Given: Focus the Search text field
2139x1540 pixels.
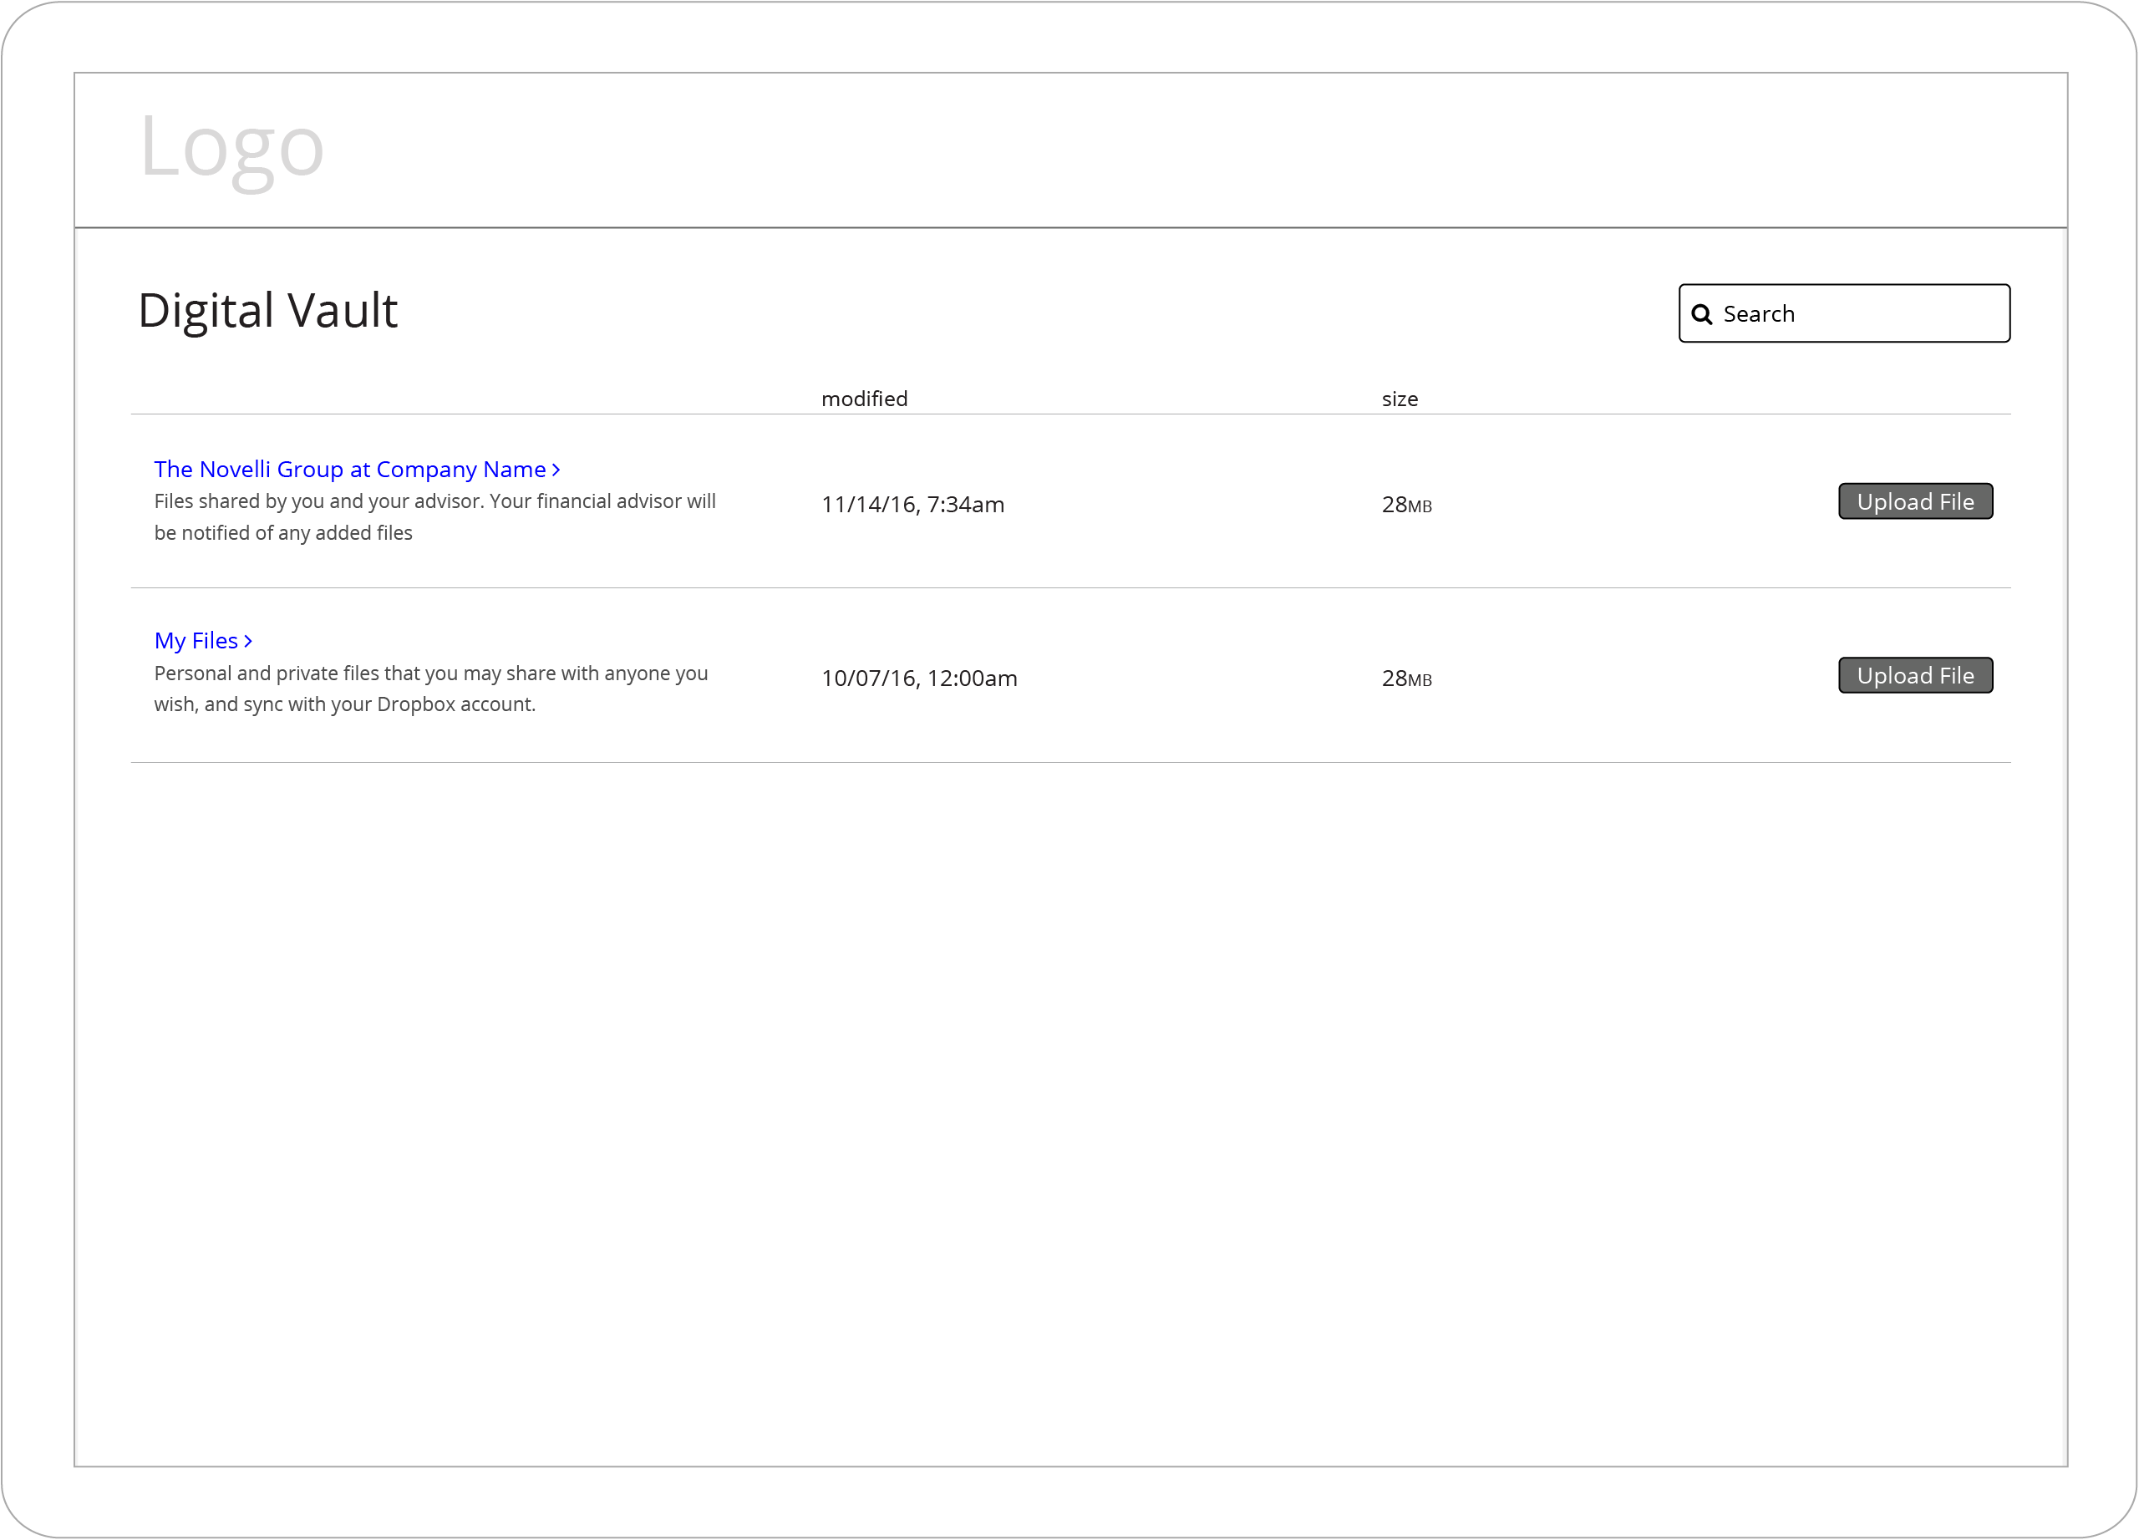Looking at the screenshot, I should [1844, 313].
